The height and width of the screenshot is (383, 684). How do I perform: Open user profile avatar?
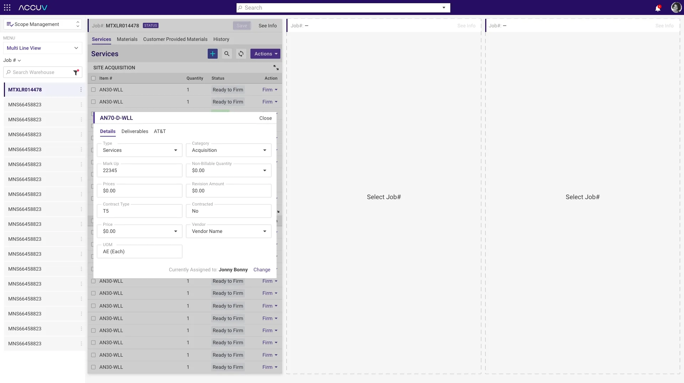(676, 7)
